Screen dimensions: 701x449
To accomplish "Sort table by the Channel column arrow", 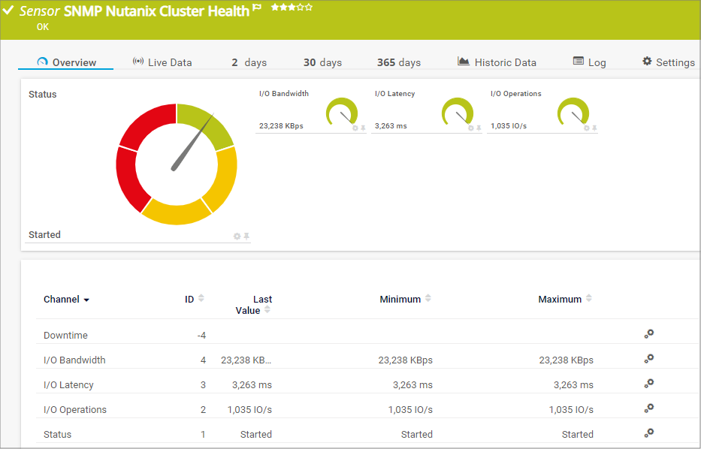I will (86, 300).
